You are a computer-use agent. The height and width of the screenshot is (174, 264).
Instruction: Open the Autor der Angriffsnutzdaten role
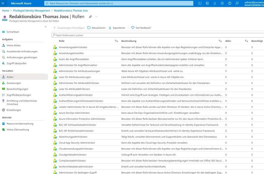[74, 59]
